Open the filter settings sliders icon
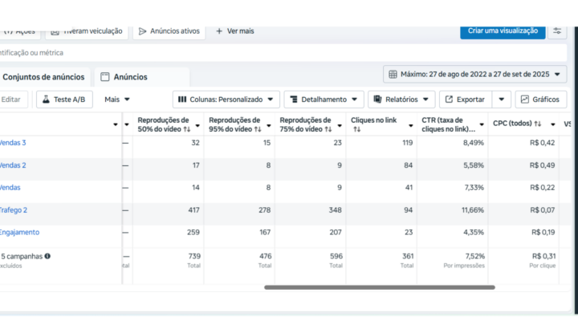Image resolution: width=578 pixels, height=325 pixels. point(558,31)
